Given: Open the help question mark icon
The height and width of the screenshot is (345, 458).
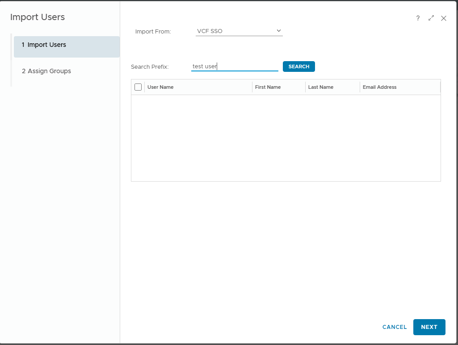Looking at the screenshot, I should pyautogui.click(x=418, y=18).
